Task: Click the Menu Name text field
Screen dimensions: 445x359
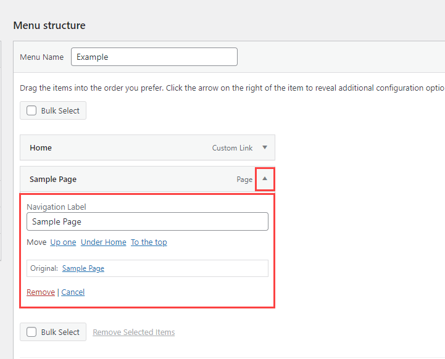Action: pos(154,57)
